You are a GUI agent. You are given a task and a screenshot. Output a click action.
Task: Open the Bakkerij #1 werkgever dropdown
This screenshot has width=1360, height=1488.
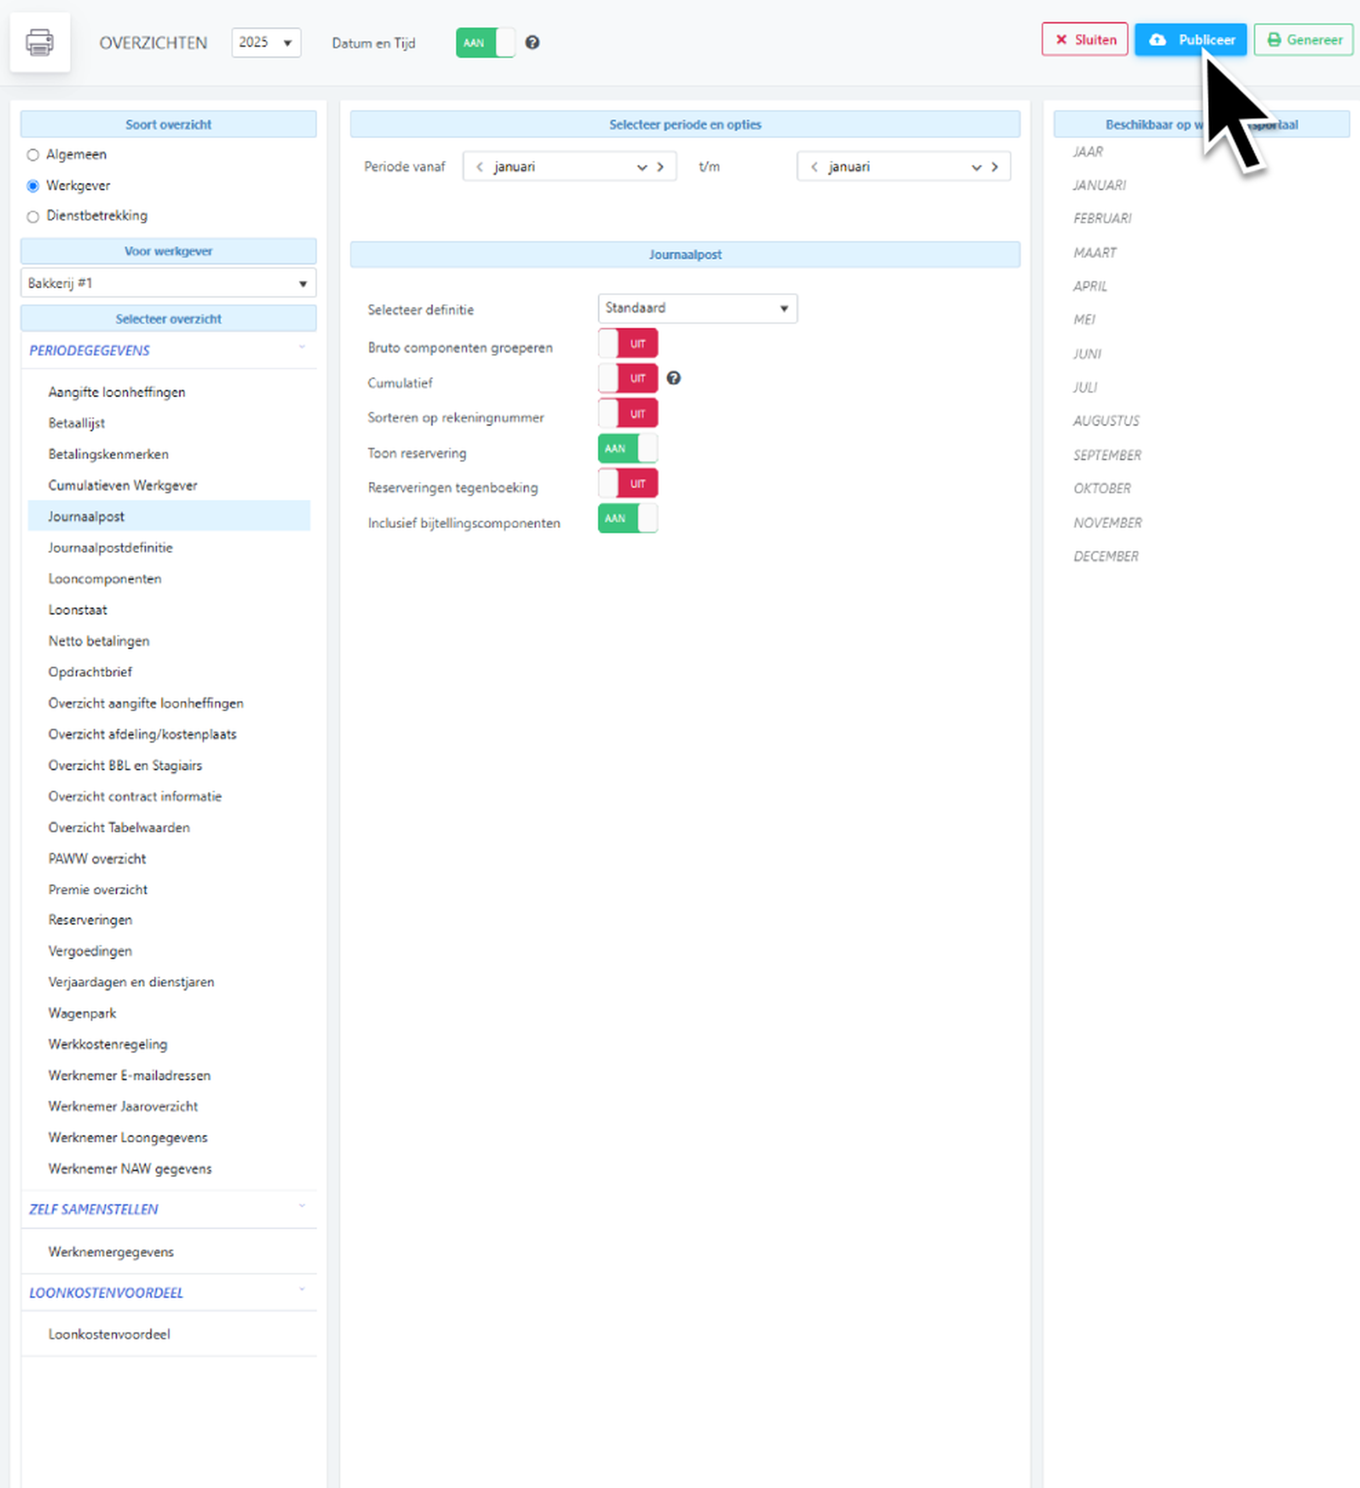168,283
